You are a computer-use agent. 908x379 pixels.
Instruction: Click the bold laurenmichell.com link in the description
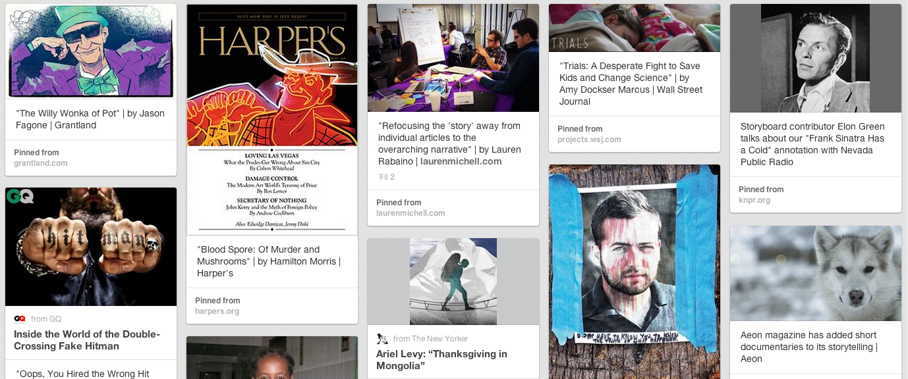[461, 161]
